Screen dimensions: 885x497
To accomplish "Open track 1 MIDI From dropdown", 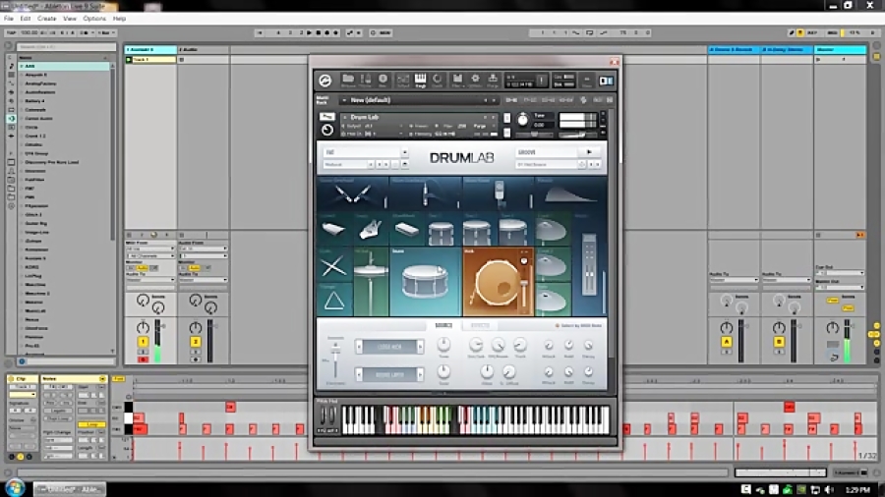I will 150,248.
